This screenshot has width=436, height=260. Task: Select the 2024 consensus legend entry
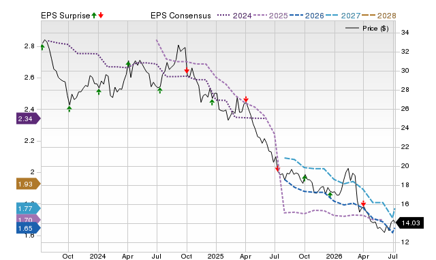click(234, 16)
